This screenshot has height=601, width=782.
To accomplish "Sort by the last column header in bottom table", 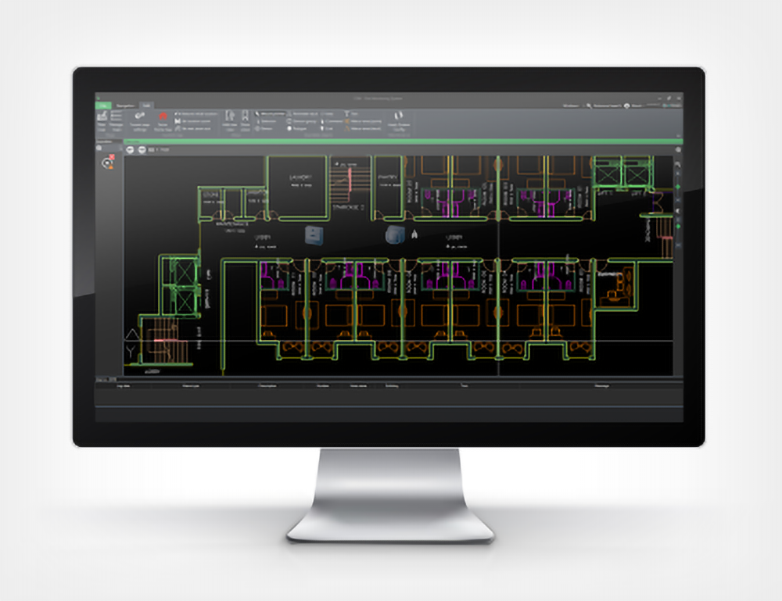I will (601, 386).
